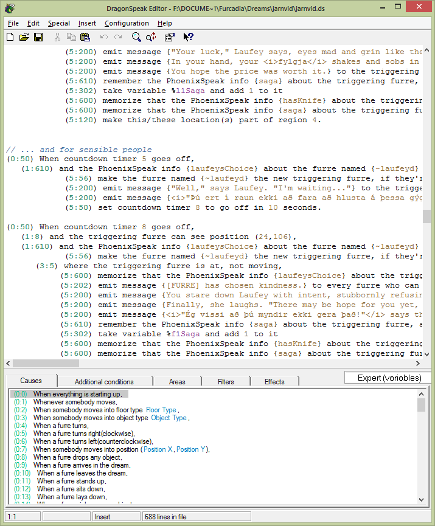This screenshot has height=526, width=435.
Task: Select 'When a furre lays down'
Action: point(60,497)
